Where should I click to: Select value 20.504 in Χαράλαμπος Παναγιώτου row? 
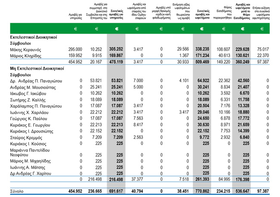[203, 106]
